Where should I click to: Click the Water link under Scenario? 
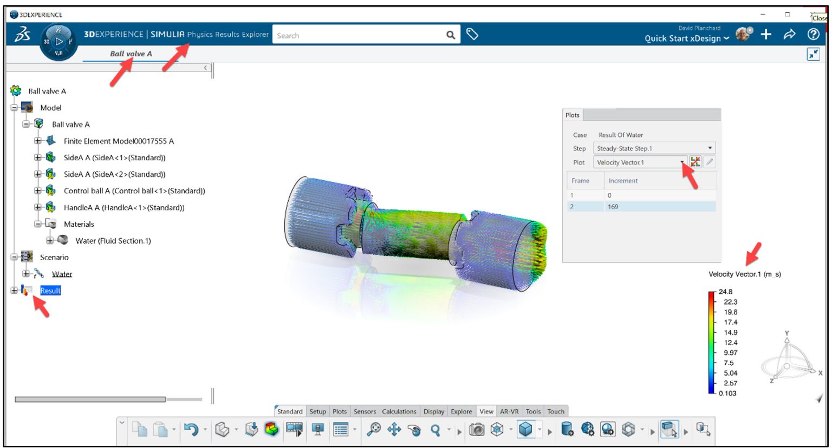click(61, 274)
